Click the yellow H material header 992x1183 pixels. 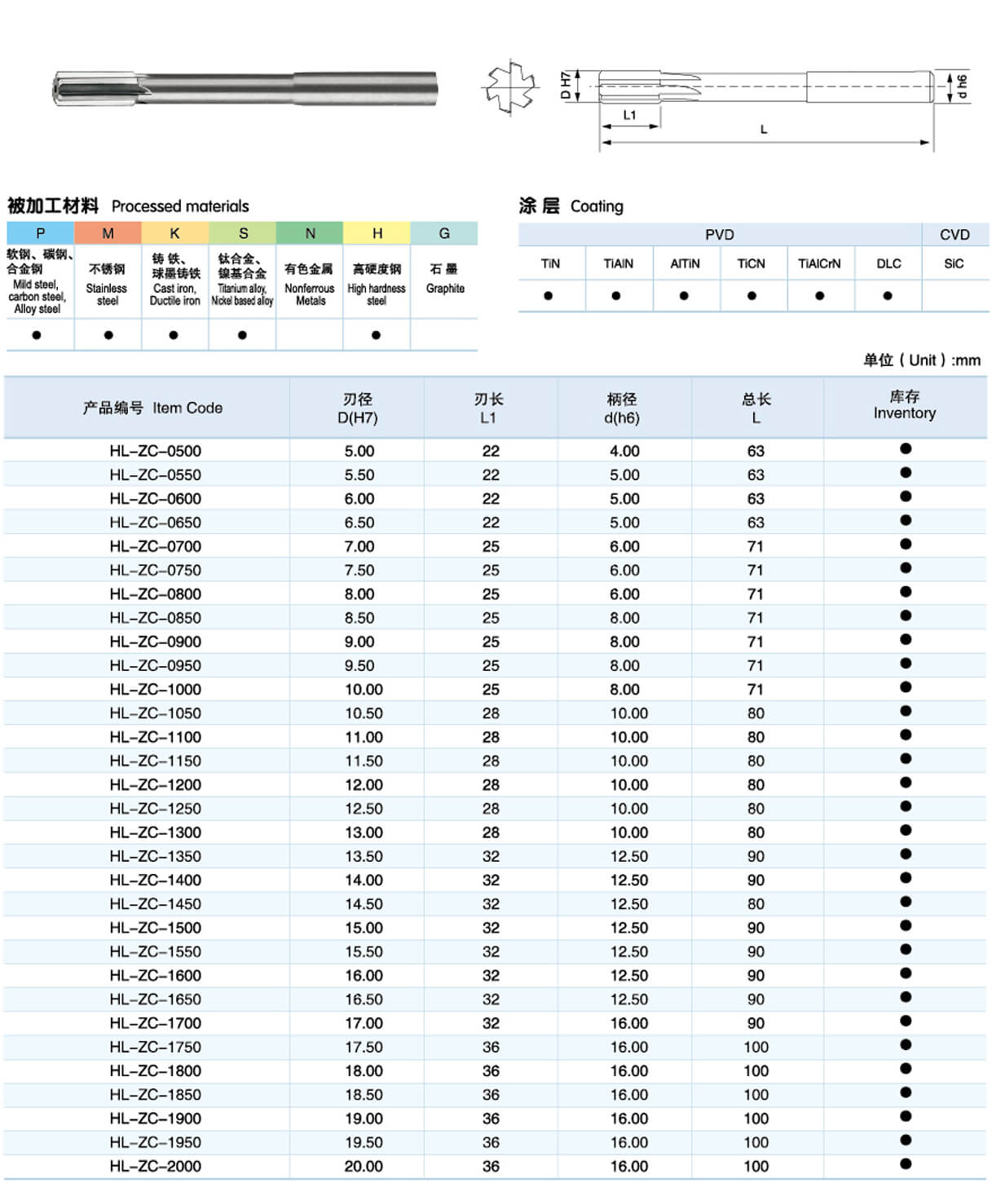[x=377, y=233]
